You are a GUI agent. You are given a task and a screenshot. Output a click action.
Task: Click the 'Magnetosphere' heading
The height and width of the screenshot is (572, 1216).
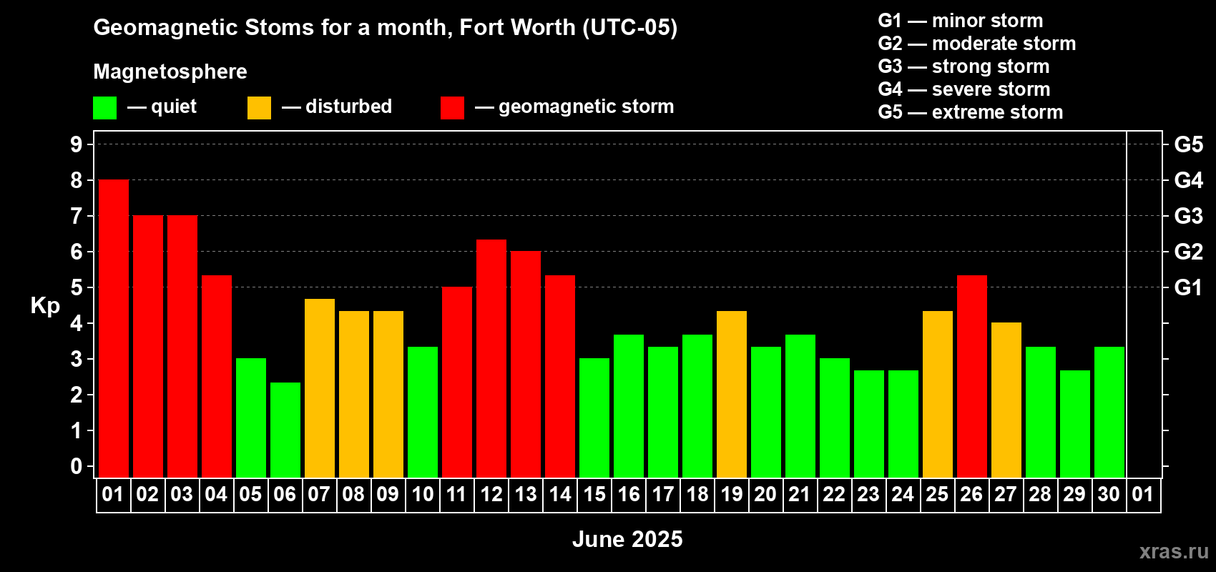(170, 71)
